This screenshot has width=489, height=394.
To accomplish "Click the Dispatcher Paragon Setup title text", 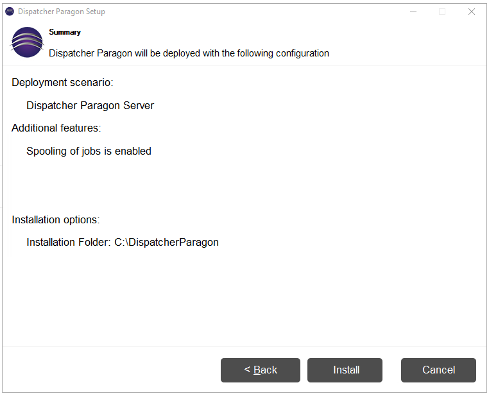I will pyautogui.click(x=62, y=12).
